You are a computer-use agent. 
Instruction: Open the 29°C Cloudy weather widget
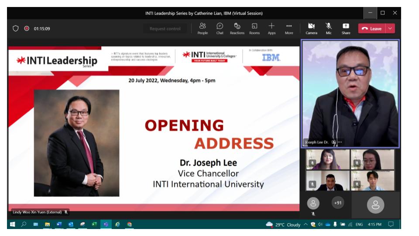(283, 225)
